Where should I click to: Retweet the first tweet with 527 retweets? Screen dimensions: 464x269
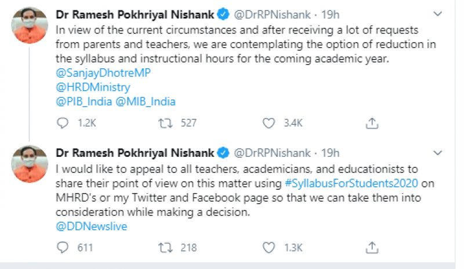(x=165, y=123)
